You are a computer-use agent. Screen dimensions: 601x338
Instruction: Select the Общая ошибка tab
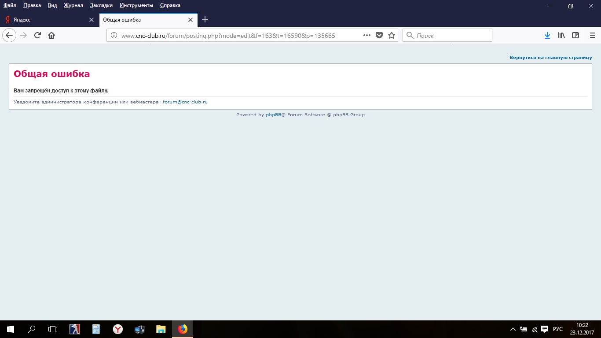tap(148, 20)
